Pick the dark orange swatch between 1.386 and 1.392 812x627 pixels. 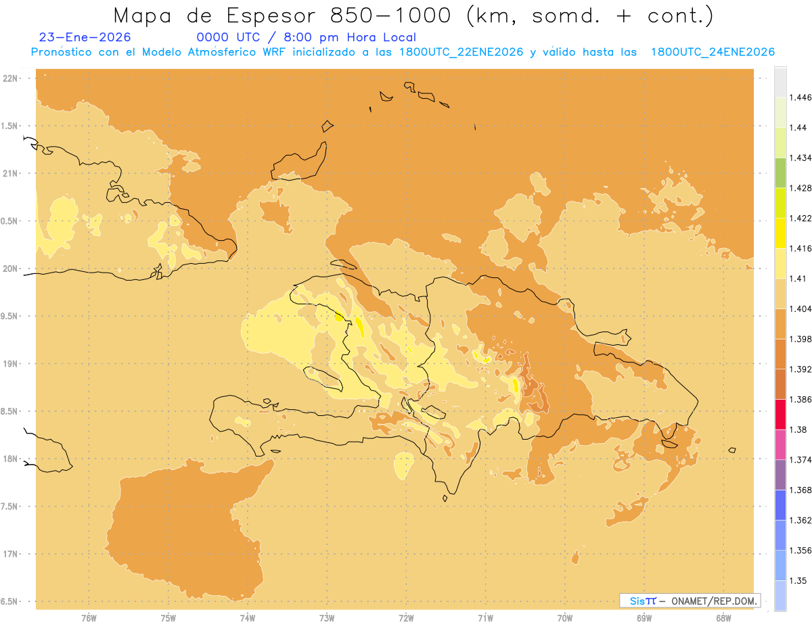(x=780, y=384)
